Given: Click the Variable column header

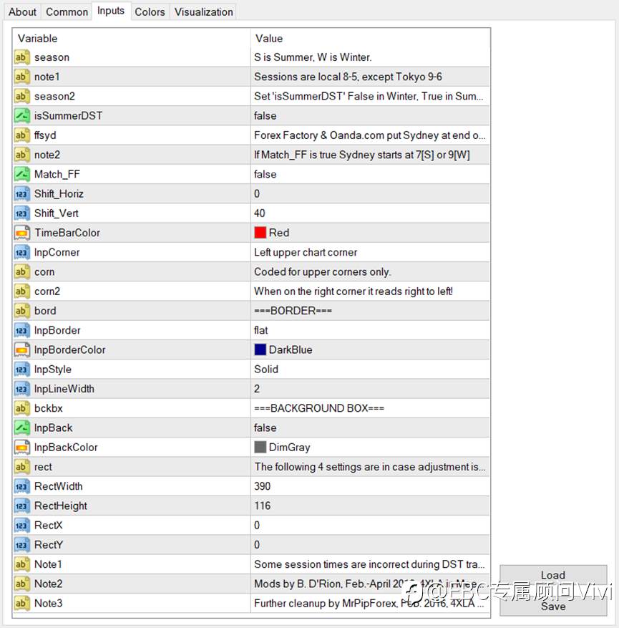Looking at the screenshot, I should pos(132,39).
